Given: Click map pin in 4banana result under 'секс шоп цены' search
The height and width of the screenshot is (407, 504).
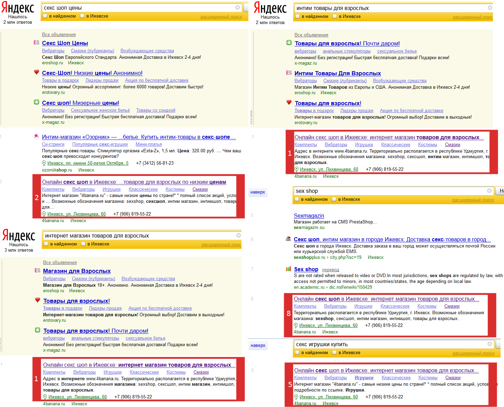Looking at the screenshot, I should click(x=44, y=214).
